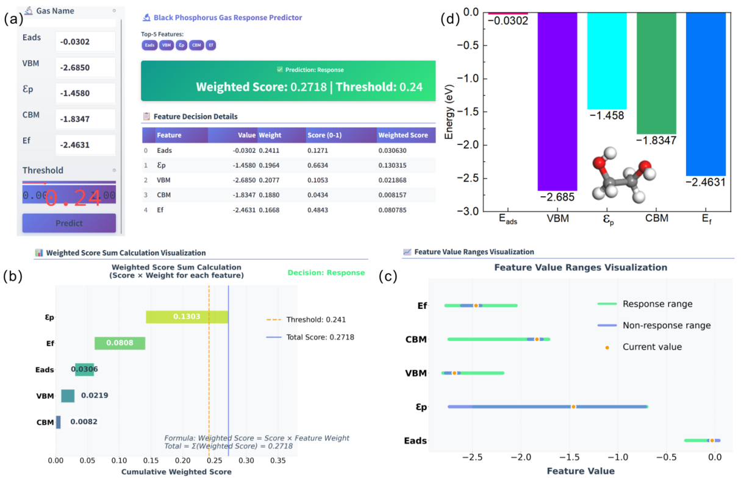Click the CBM feature tag
The width and height of the screenshot is (741, 485).
coord(196,45)
